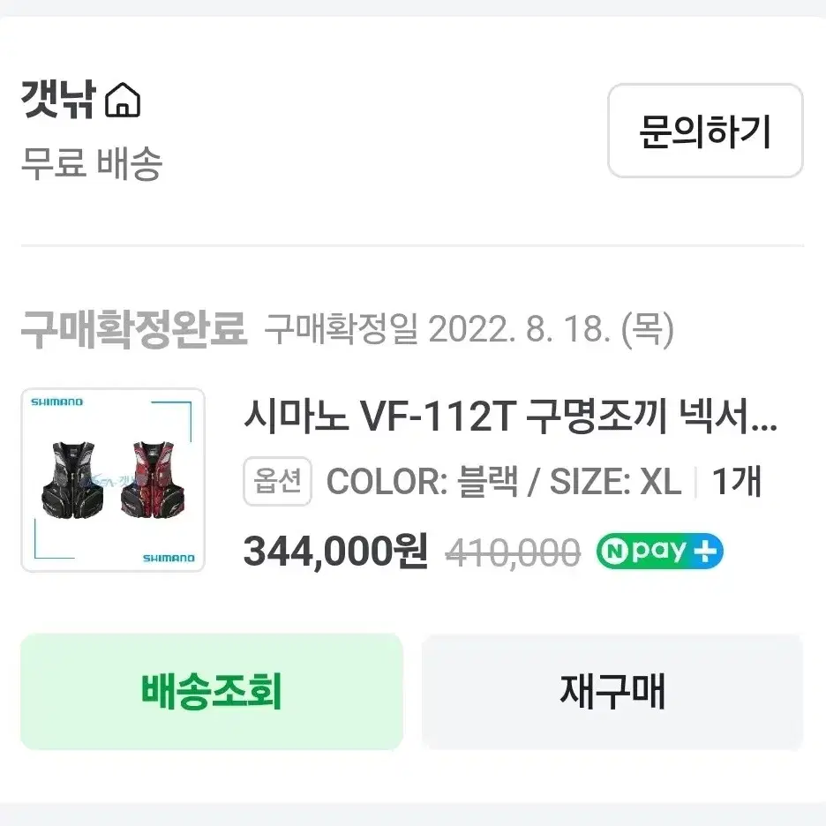Viewport: 826px width, 826px height.
Task: Select the 갯낚 store name
Action: click(58, 99)
